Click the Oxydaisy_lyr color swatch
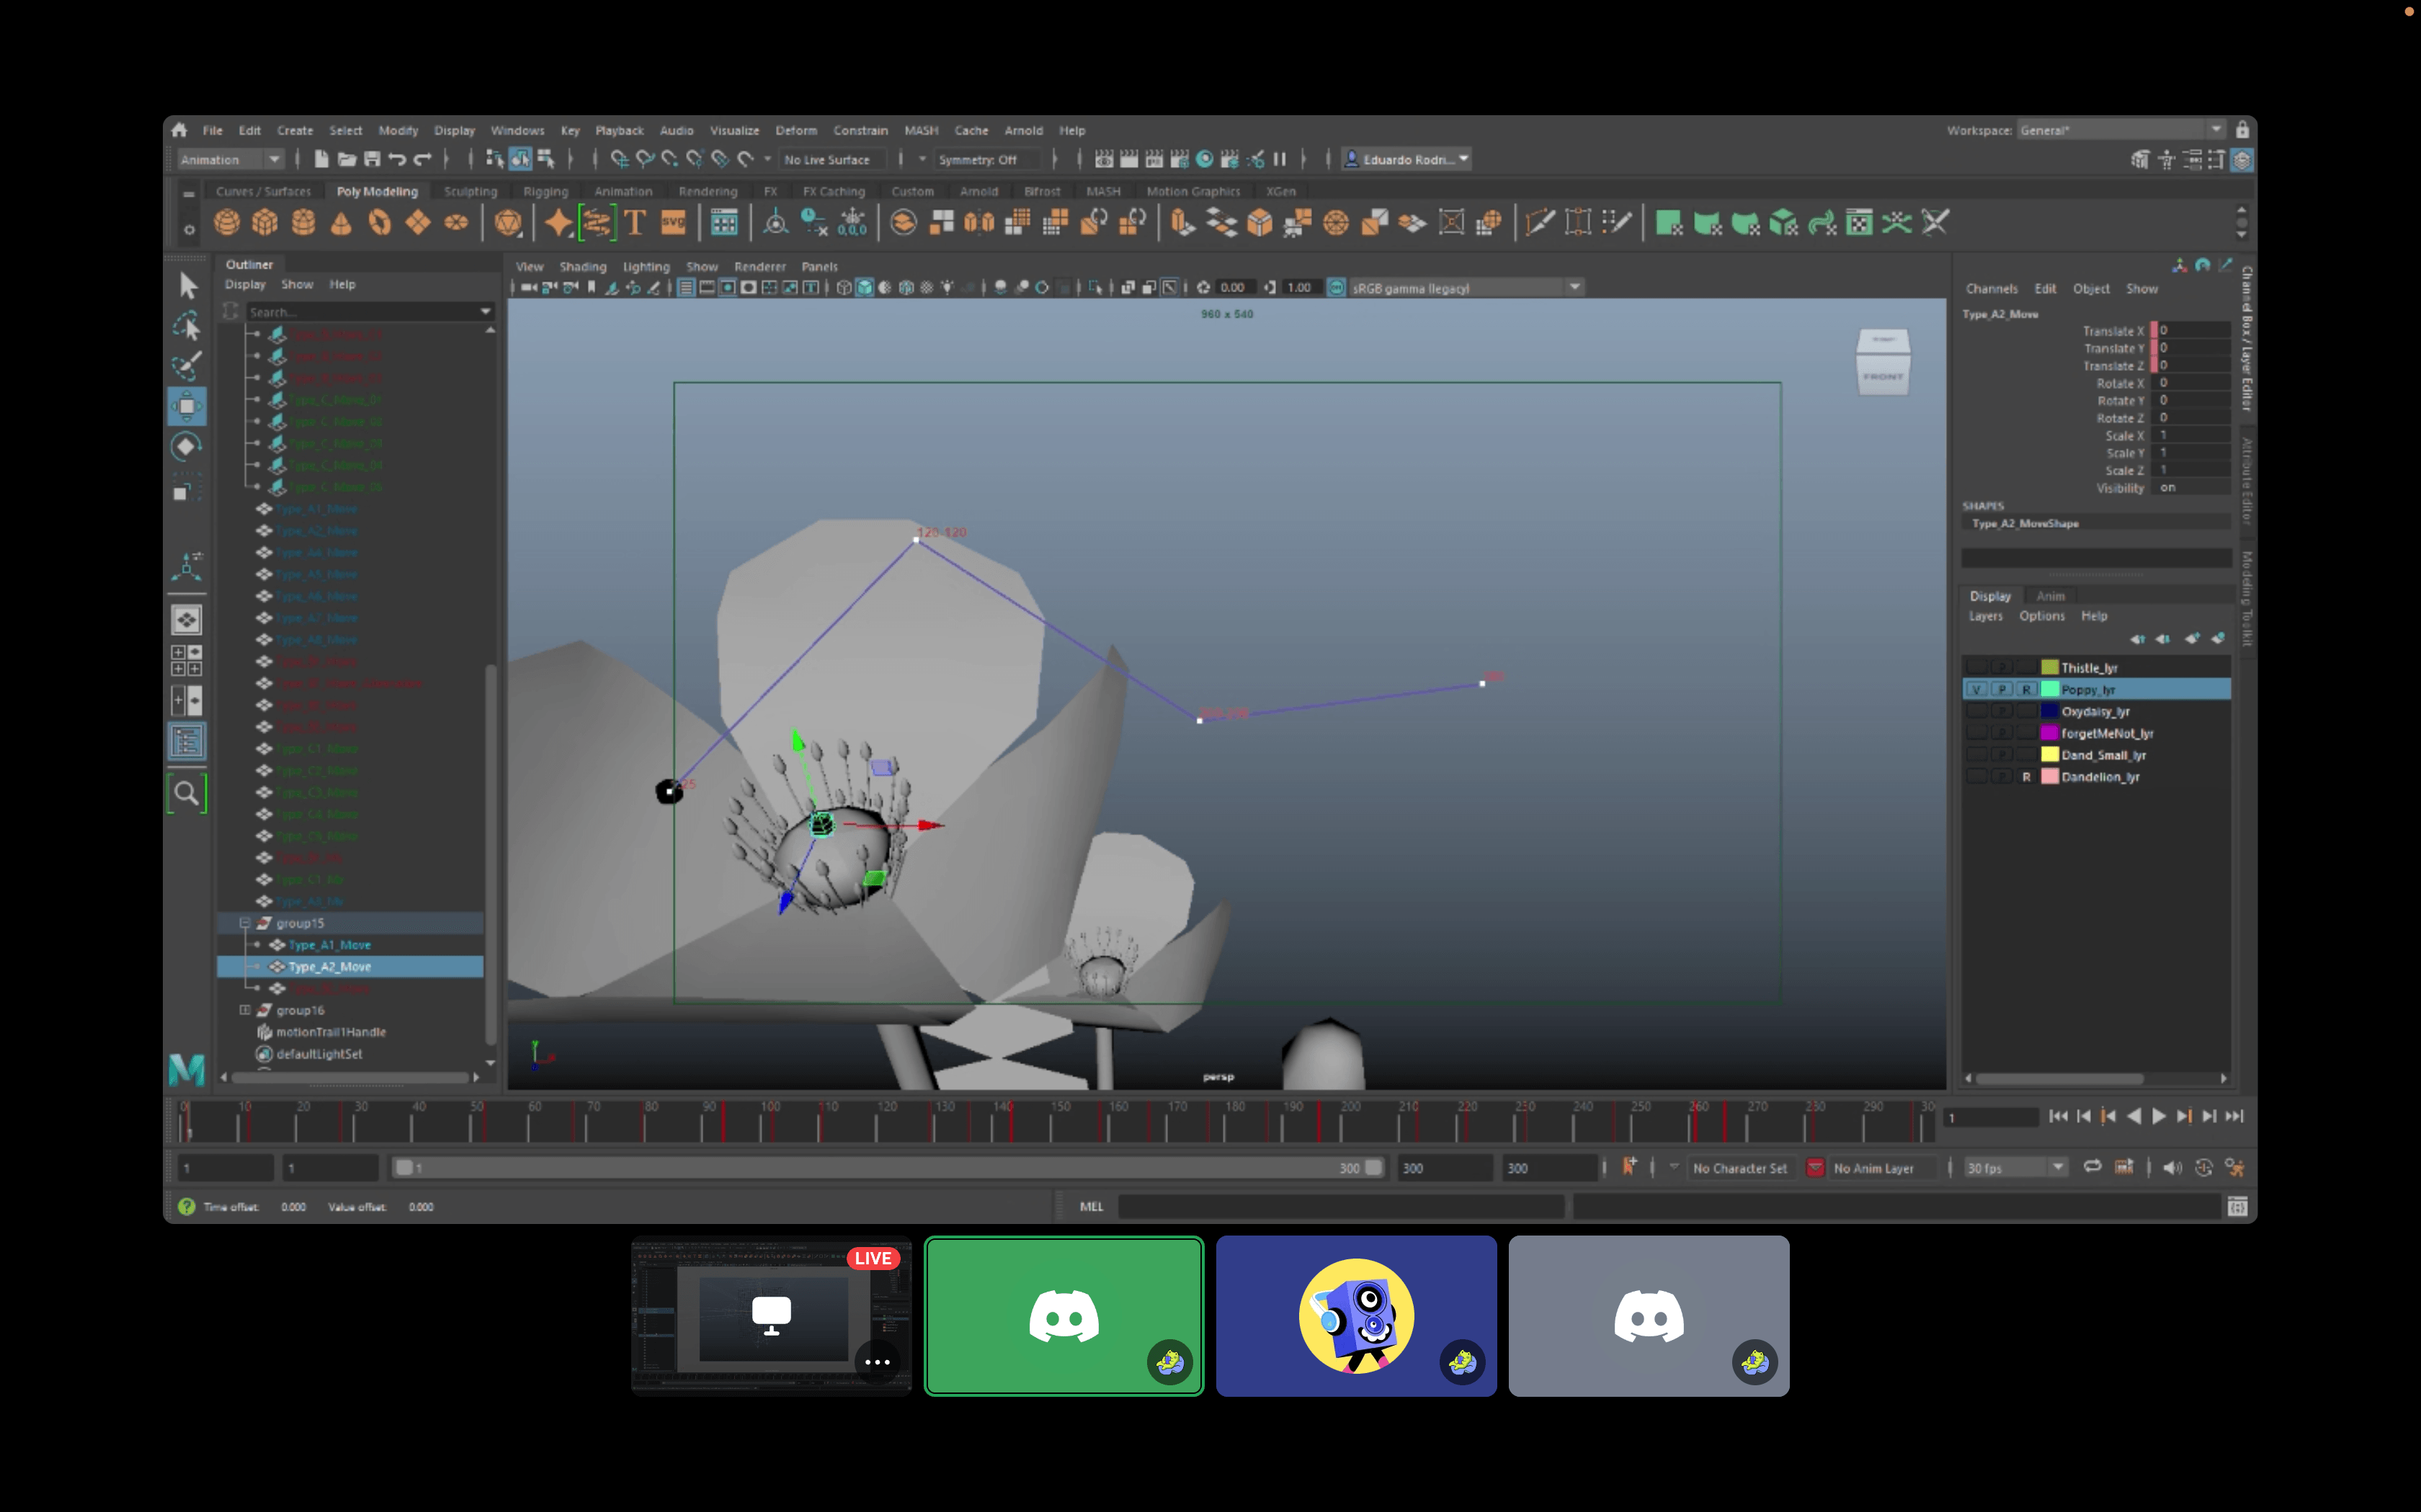The image size is (2421, 1512). point(2049,712)
